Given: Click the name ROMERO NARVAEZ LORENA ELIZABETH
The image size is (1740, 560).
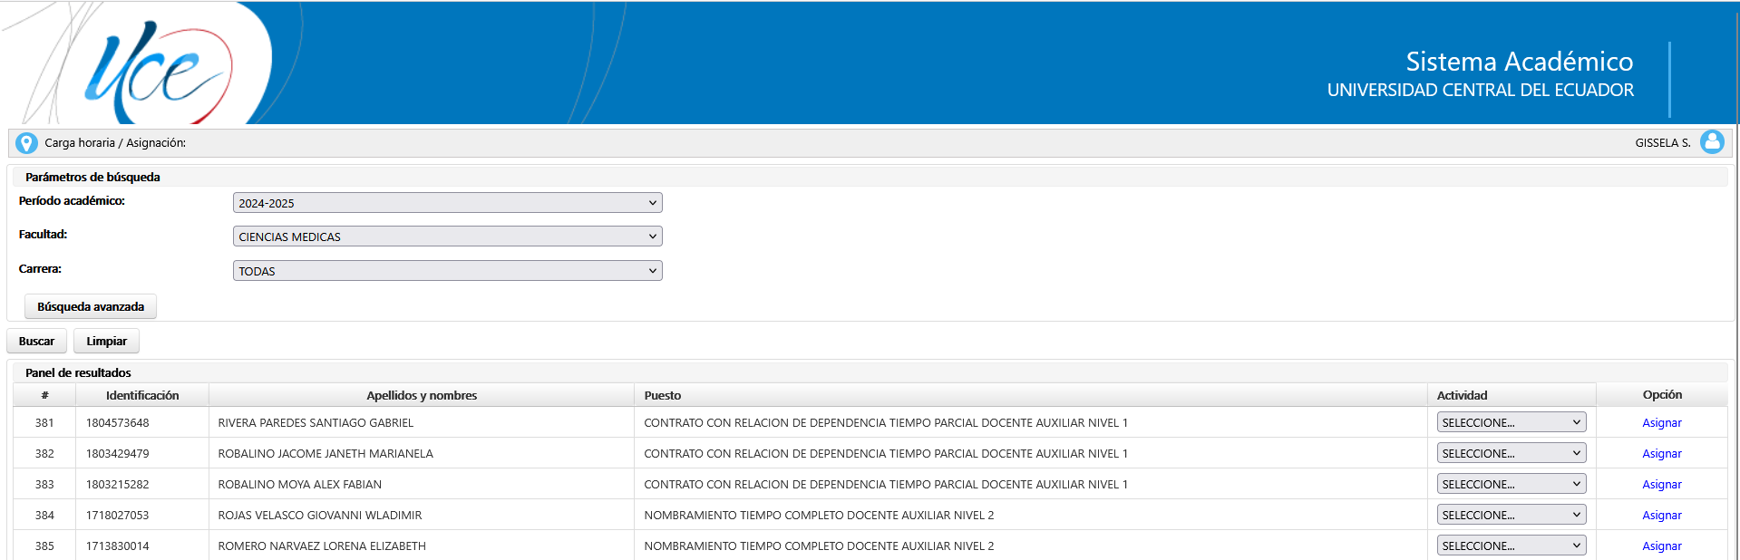Looking at the screenshot, I should [322, 546].
